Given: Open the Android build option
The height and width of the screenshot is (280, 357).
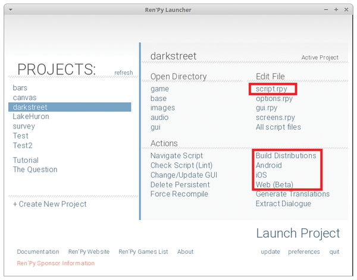Looking at the screenshot, I should pyautogui.click(x=269, y=165).
